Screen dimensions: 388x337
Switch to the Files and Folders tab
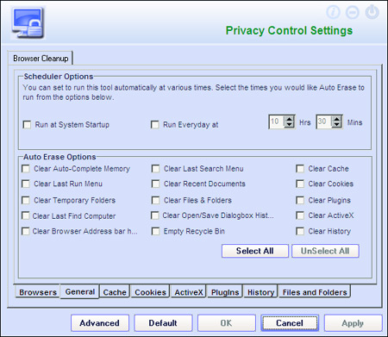pyautogui.click(x=315, y=292)
